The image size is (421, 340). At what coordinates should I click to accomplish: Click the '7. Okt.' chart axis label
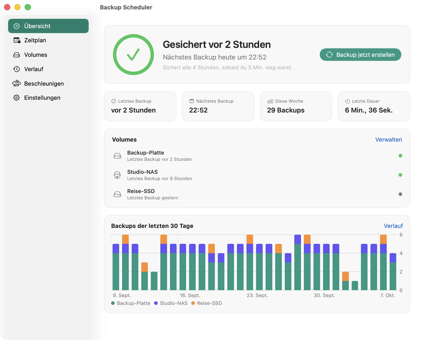click(388, 295)
